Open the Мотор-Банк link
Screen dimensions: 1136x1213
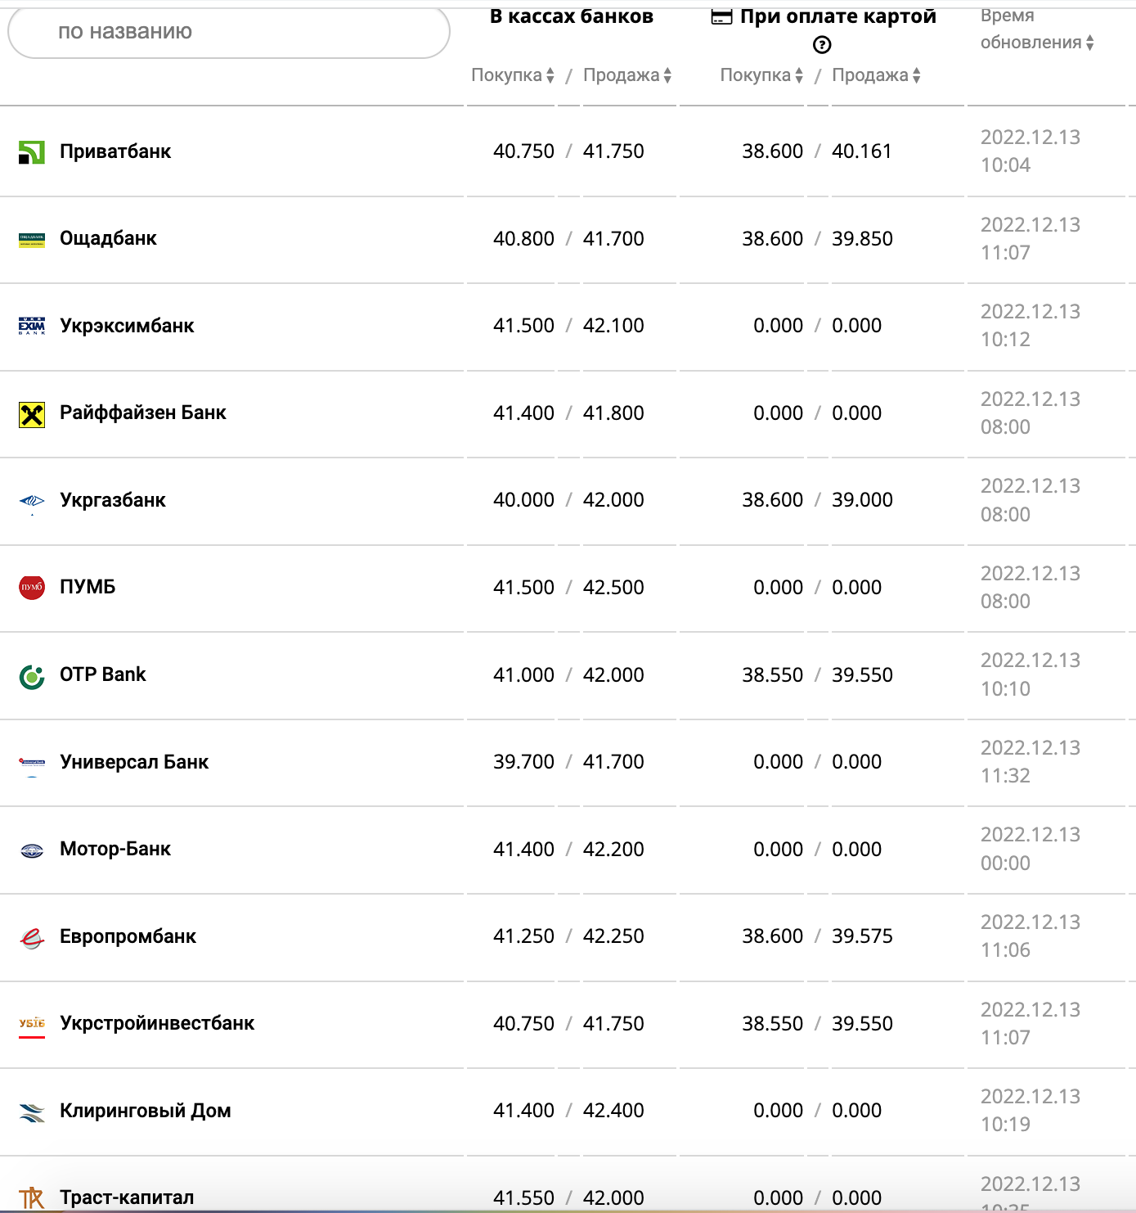115,849
